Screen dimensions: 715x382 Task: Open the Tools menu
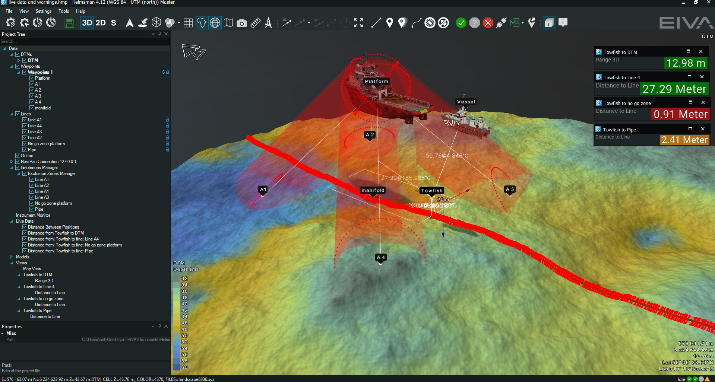pyautogui.click(x=64, y=11)
